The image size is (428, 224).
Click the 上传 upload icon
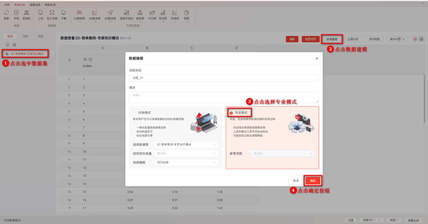(40, 13)
